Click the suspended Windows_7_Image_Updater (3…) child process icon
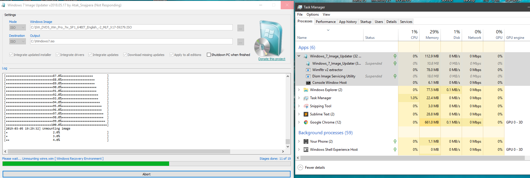This screenshot has height=178, width=530. [308, 63]
